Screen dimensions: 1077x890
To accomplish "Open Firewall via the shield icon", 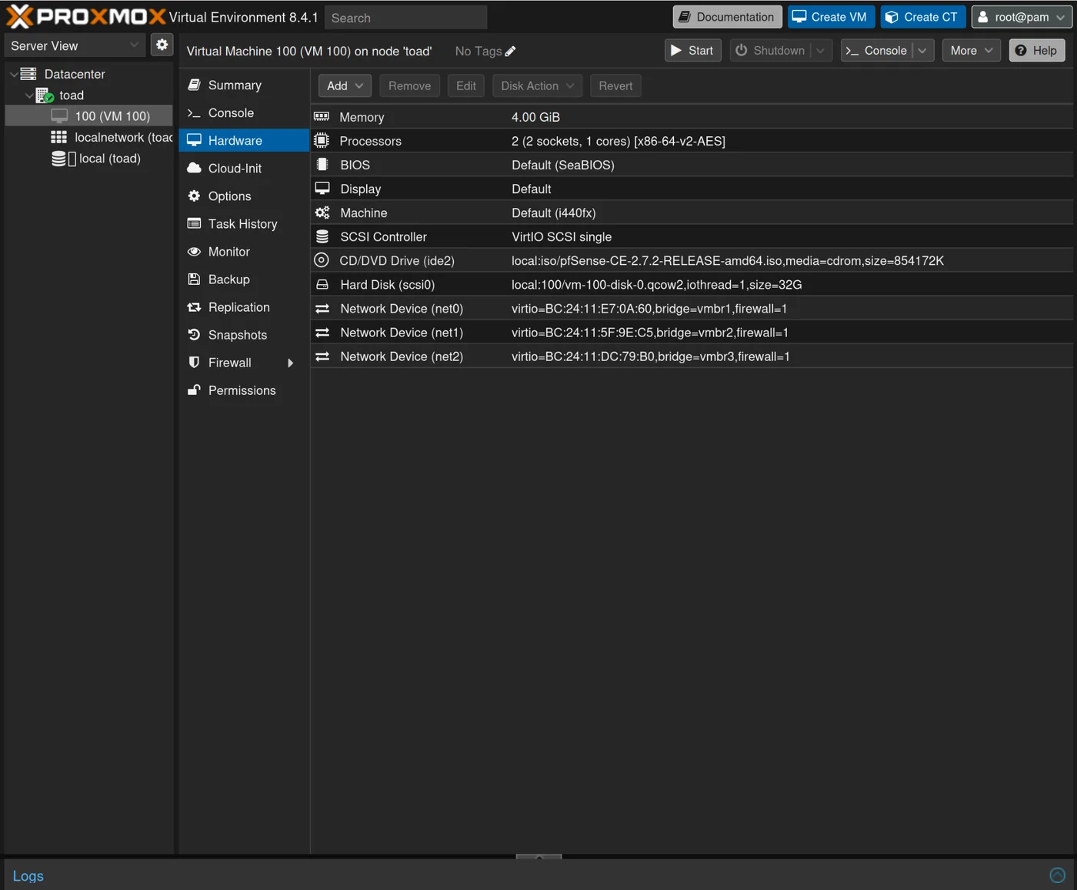I will (194, 363).
